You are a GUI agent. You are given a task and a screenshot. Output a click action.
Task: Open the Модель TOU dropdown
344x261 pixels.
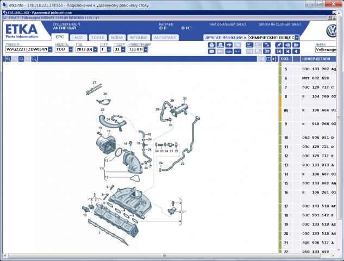pyautogui.click(x=71, y=49)
